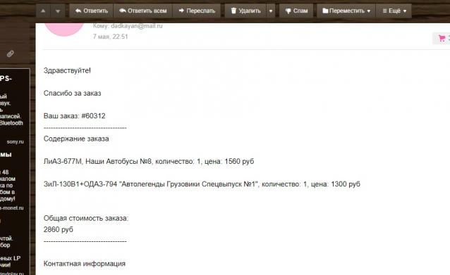The height and width of the screenshot is (275, 450).
Task: Click the thumbs-down icon in Спам
Action: (288, 11)
